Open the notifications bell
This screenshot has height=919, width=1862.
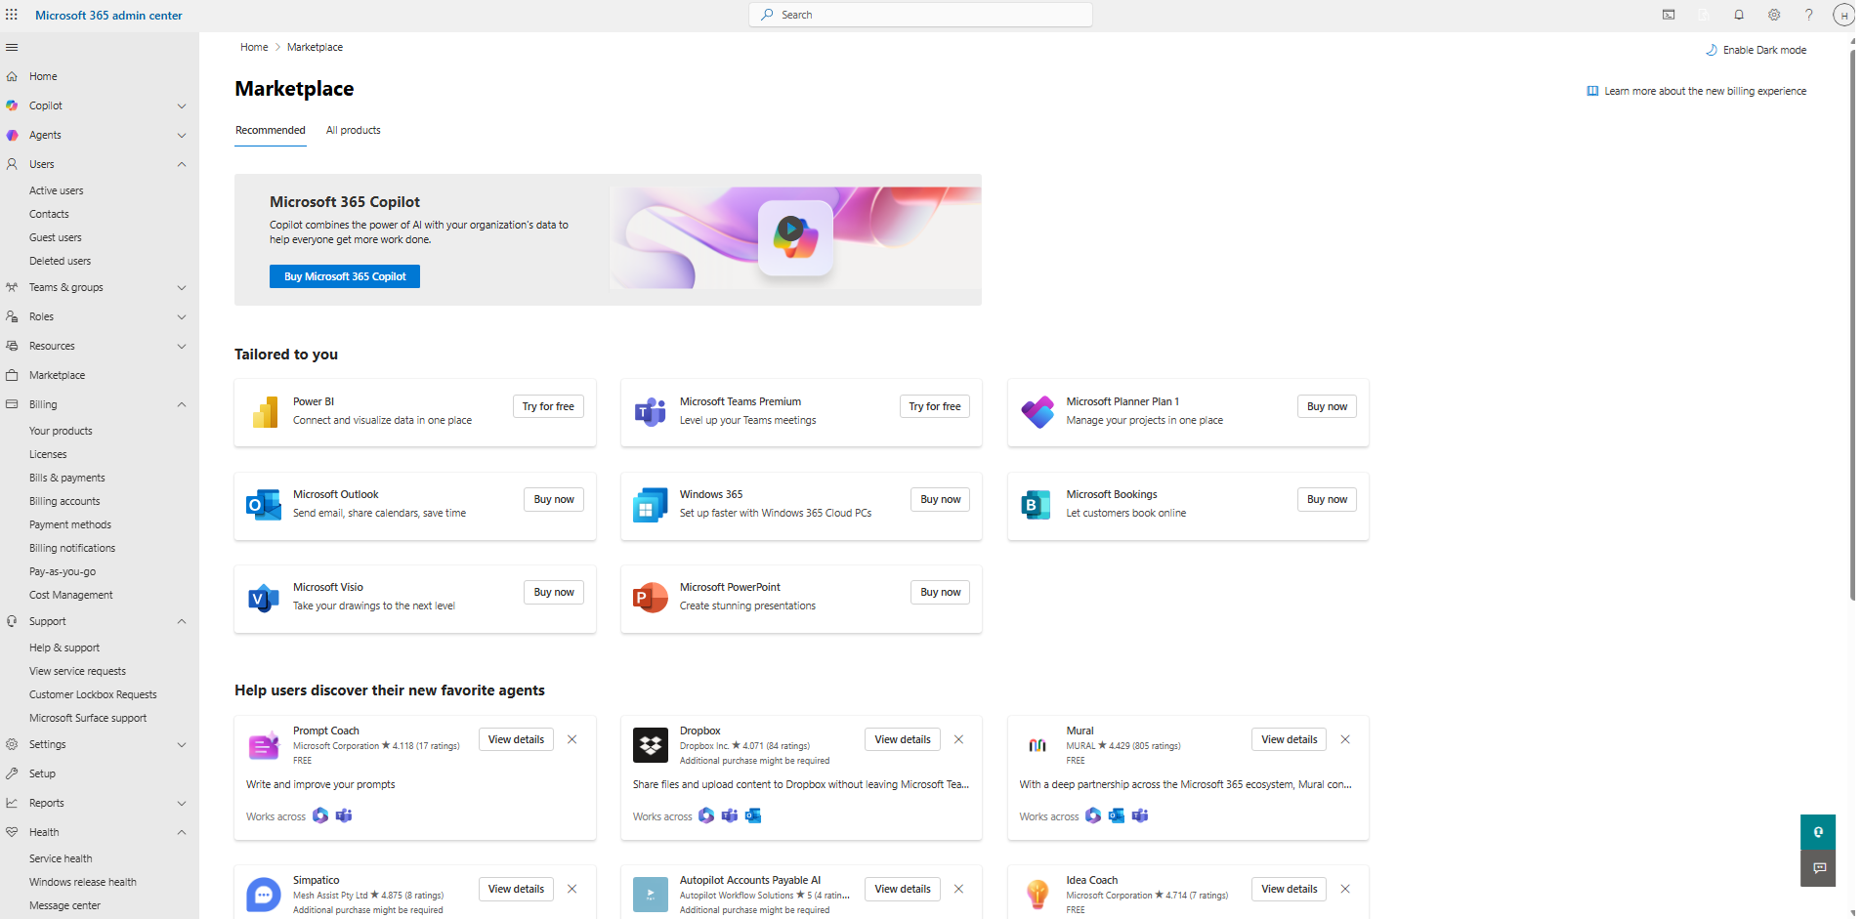(x=1739, y=15)
